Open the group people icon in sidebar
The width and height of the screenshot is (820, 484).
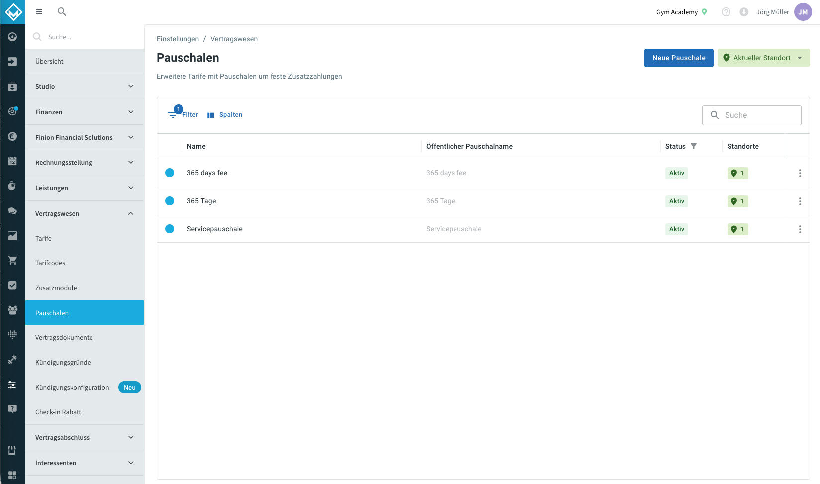(x=12, y=310)
